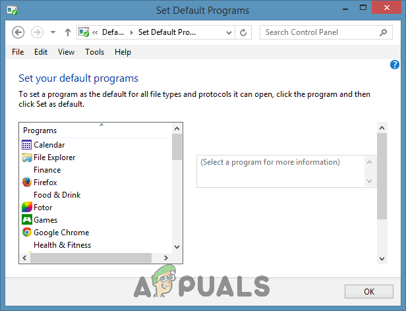Click the OK button
406x311 pixels.
369,292
